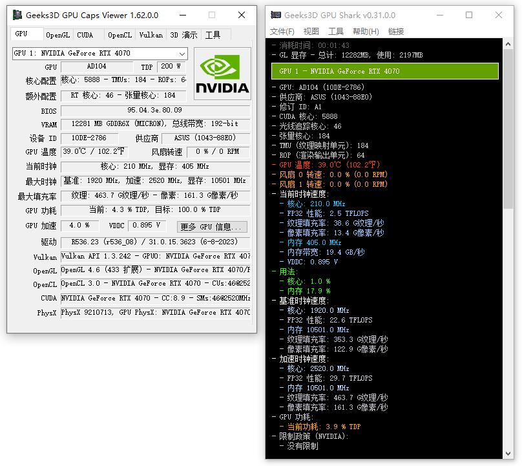
Task: Click the '消耗时间: 00:01:43' line
Action: tap(311, 45)
